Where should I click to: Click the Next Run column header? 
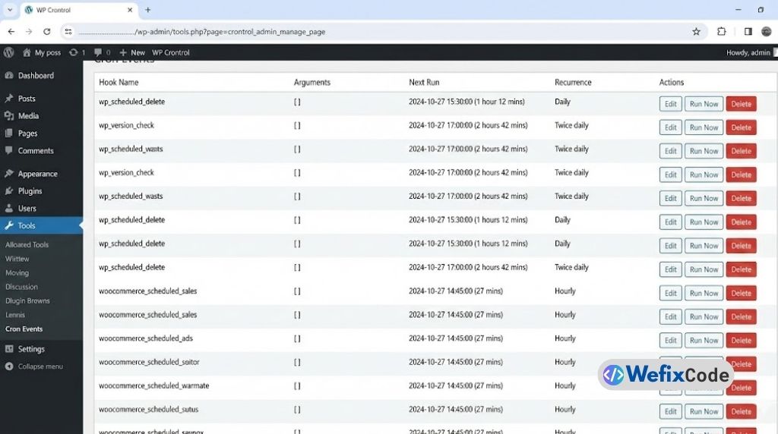424,82
